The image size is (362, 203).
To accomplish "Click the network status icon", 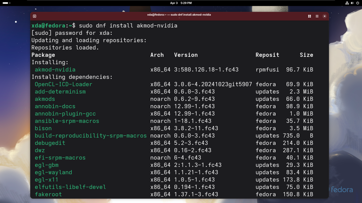I will click(347, 3).
